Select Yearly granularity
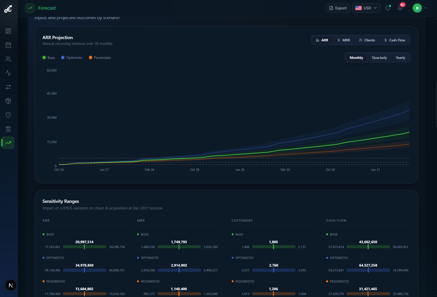Screen dimensions: 437x297 (400, 58)
